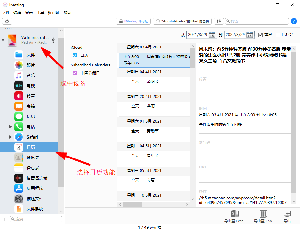
Task: Click the sidebar scroll down arrow
Action: click(61, 211)
